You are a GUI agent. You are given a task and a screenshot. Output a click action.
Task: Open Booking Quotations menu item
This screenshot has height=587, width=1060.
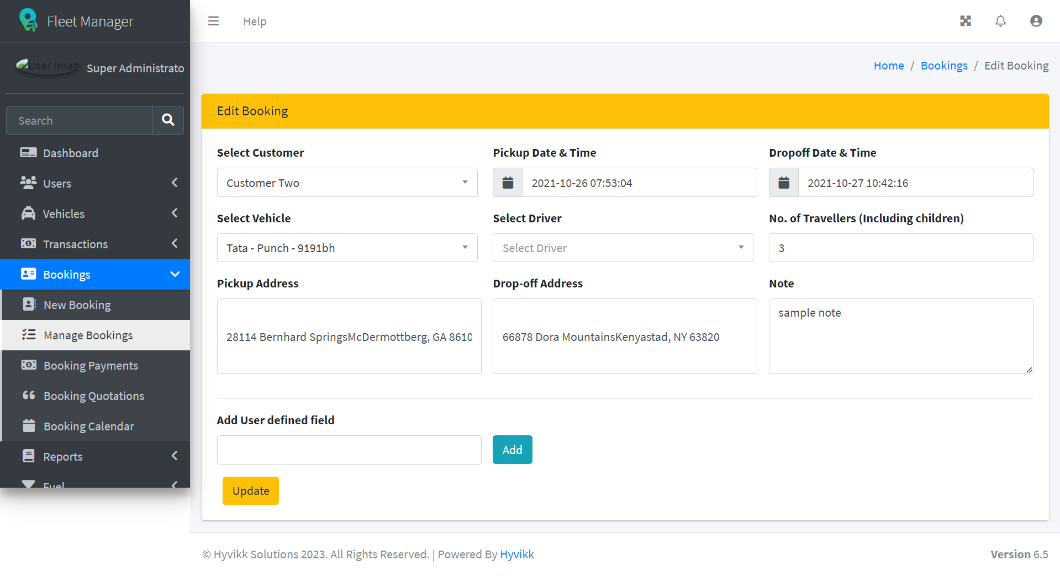pos(96,396)
